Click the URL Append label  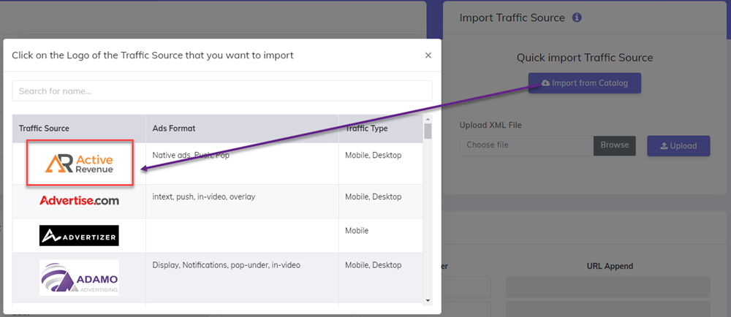coord(610,267)
